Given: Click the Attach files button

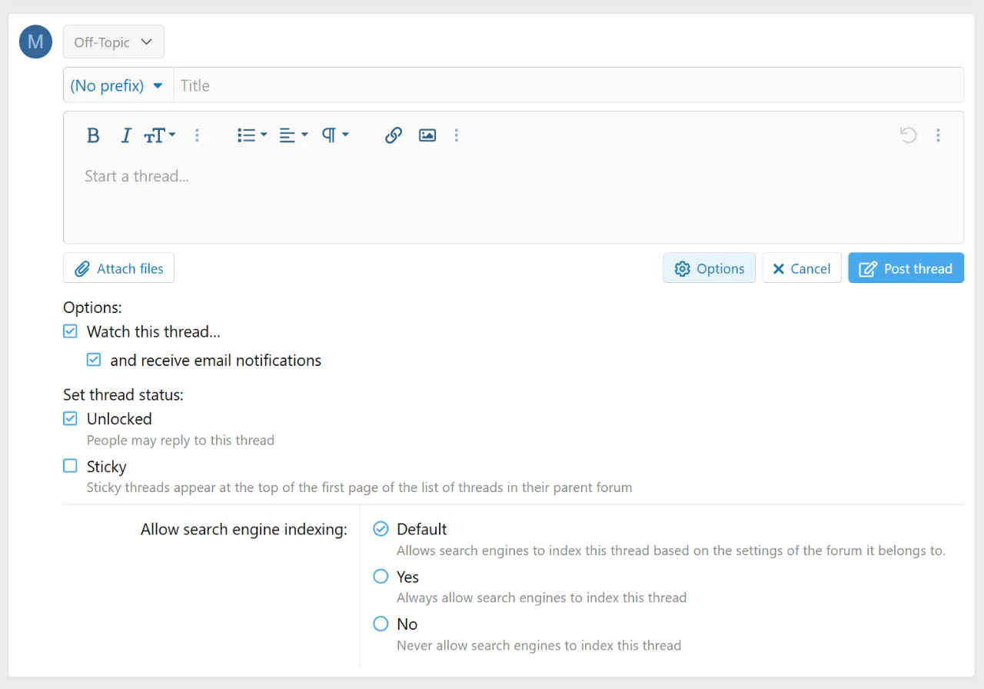Looking at the screenshot, I should [x=119, y=268].
